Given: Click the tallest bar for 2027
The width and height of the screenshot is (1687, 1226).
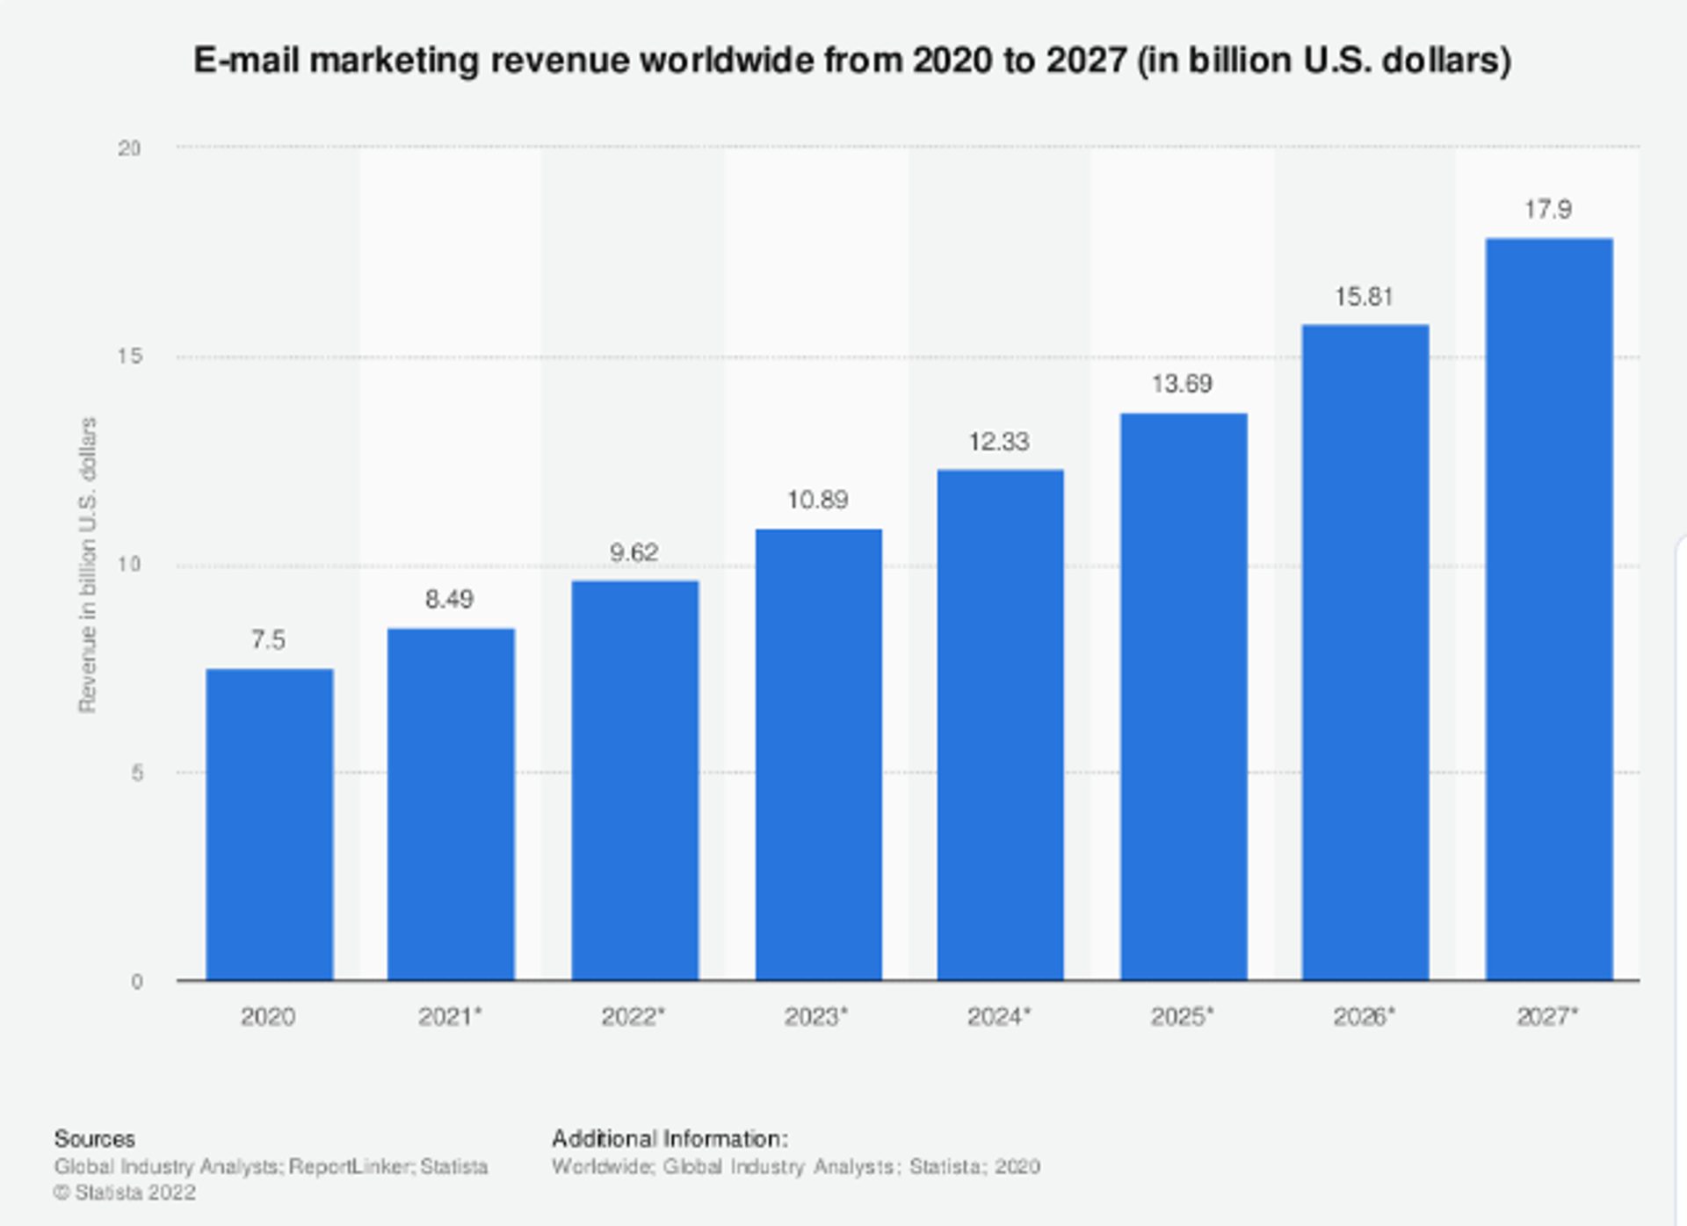Looking at the screenshot, I should pyautogui.click(x=1548, y=608).
